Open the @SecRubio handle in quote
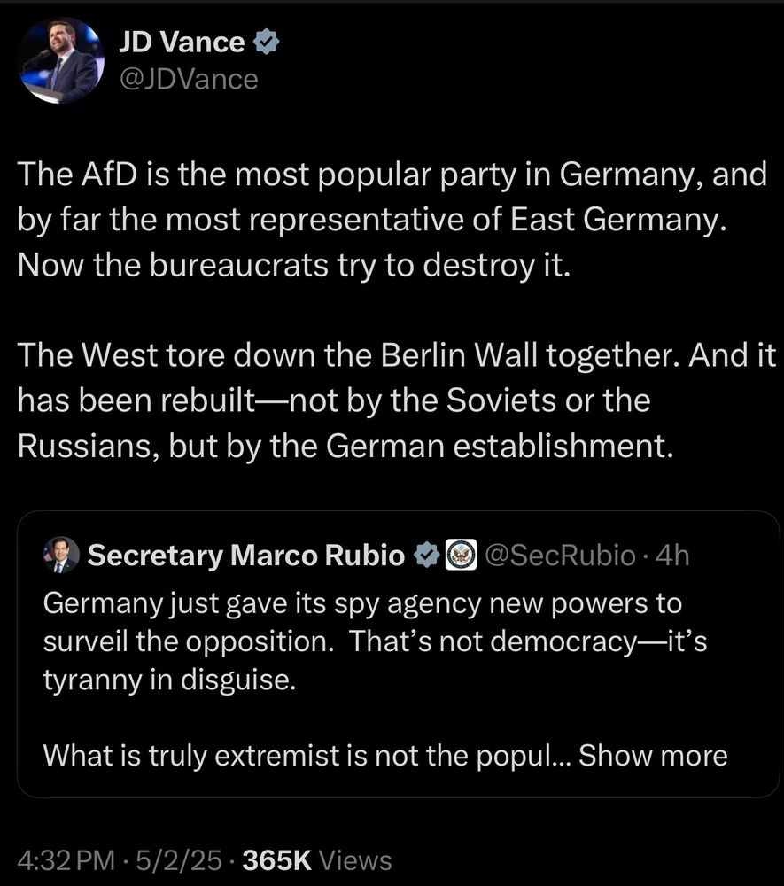This screenshot has height=886, width=784. pyautogui.click(x=561, y=556)
